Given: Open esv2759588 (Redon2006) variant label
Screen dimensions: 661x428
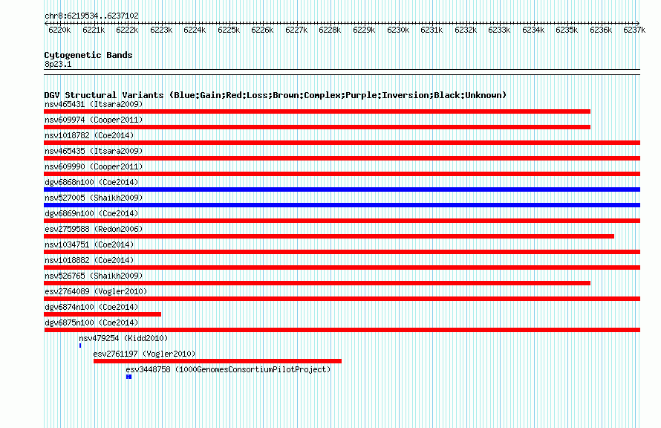Looking at the screenshot, I should click(x=94, y=229).
